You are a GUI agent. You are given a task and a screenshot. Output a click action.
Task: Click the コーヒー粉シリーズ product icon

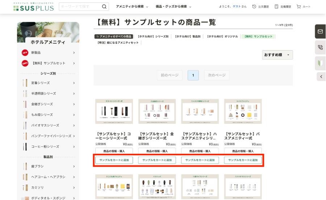25,147
